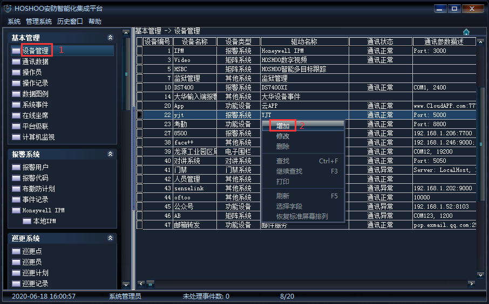489x304 pixels.
Task: Click the 数据图例 sidebar icon
Action: pos(16,94)
